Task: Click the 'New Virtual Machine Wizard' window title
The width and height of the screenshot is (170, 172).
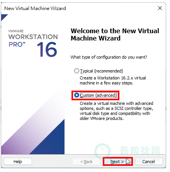Action: click(x=35, y=8)
